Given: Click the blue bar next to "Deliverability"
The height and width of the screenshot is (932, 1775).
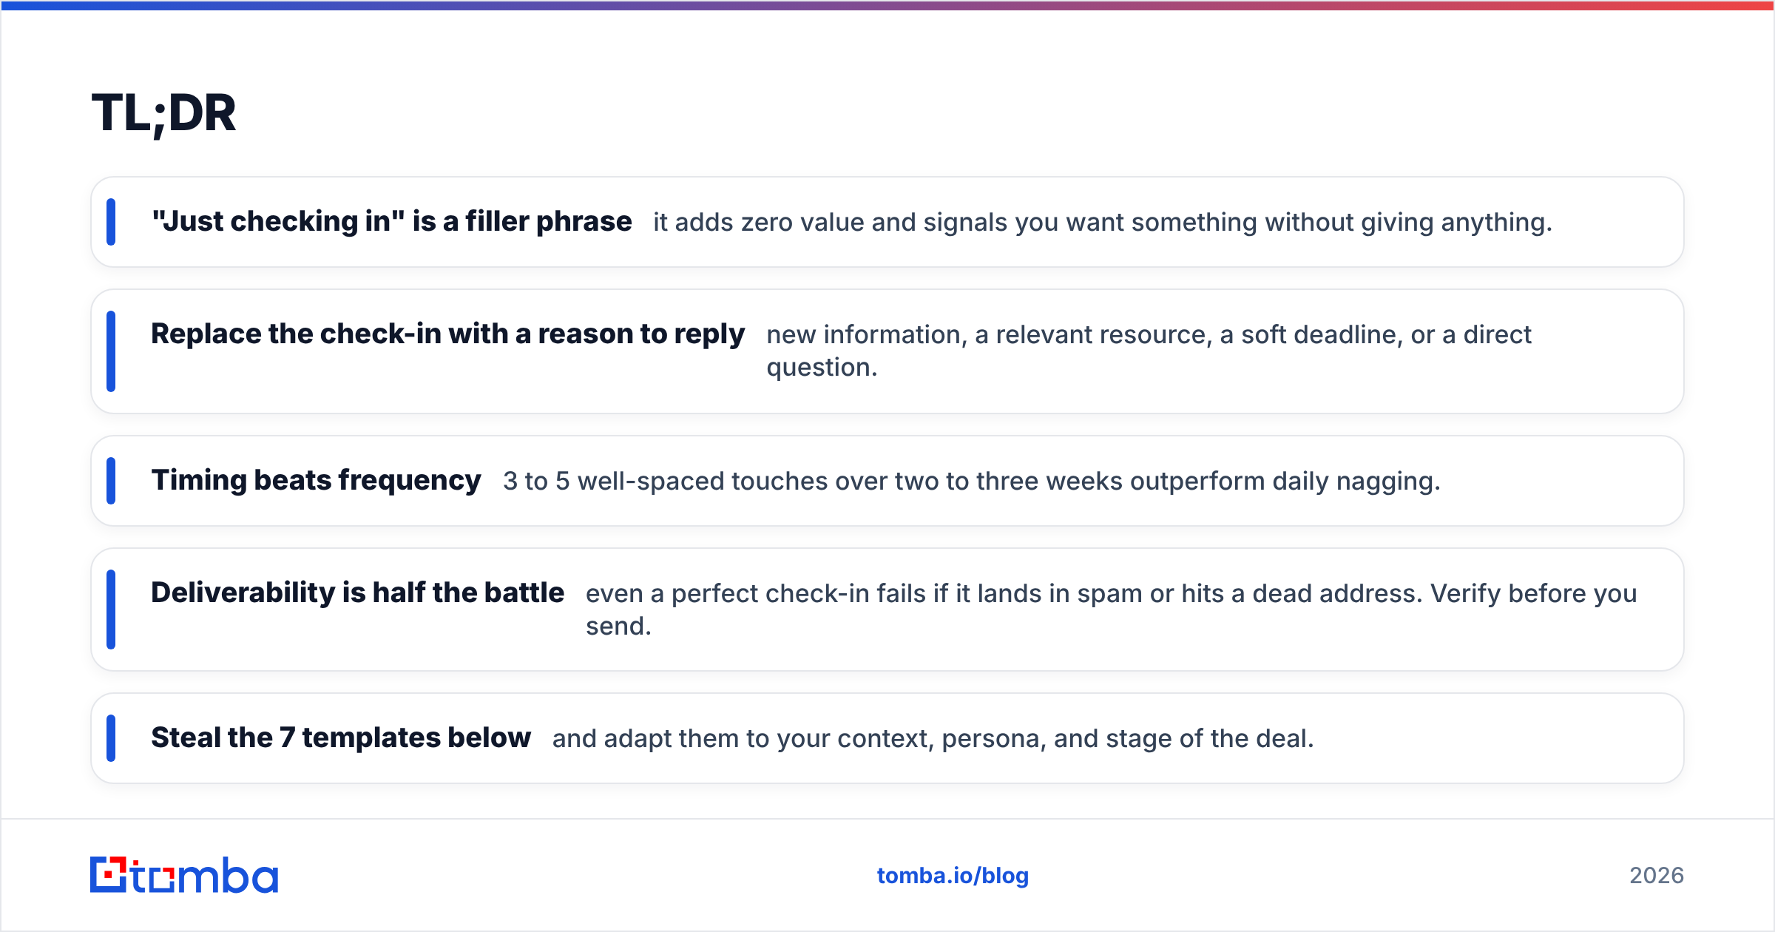Looking at the screenshot, I should 111,609.
